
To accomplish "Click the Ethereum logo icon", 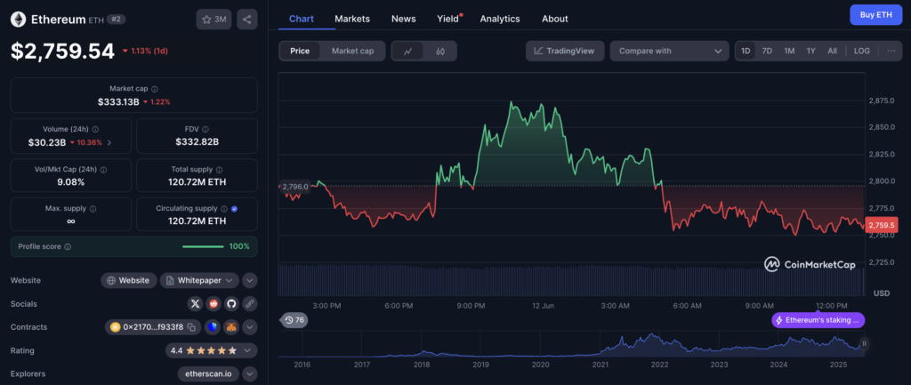I will click(x=20, y=20).
